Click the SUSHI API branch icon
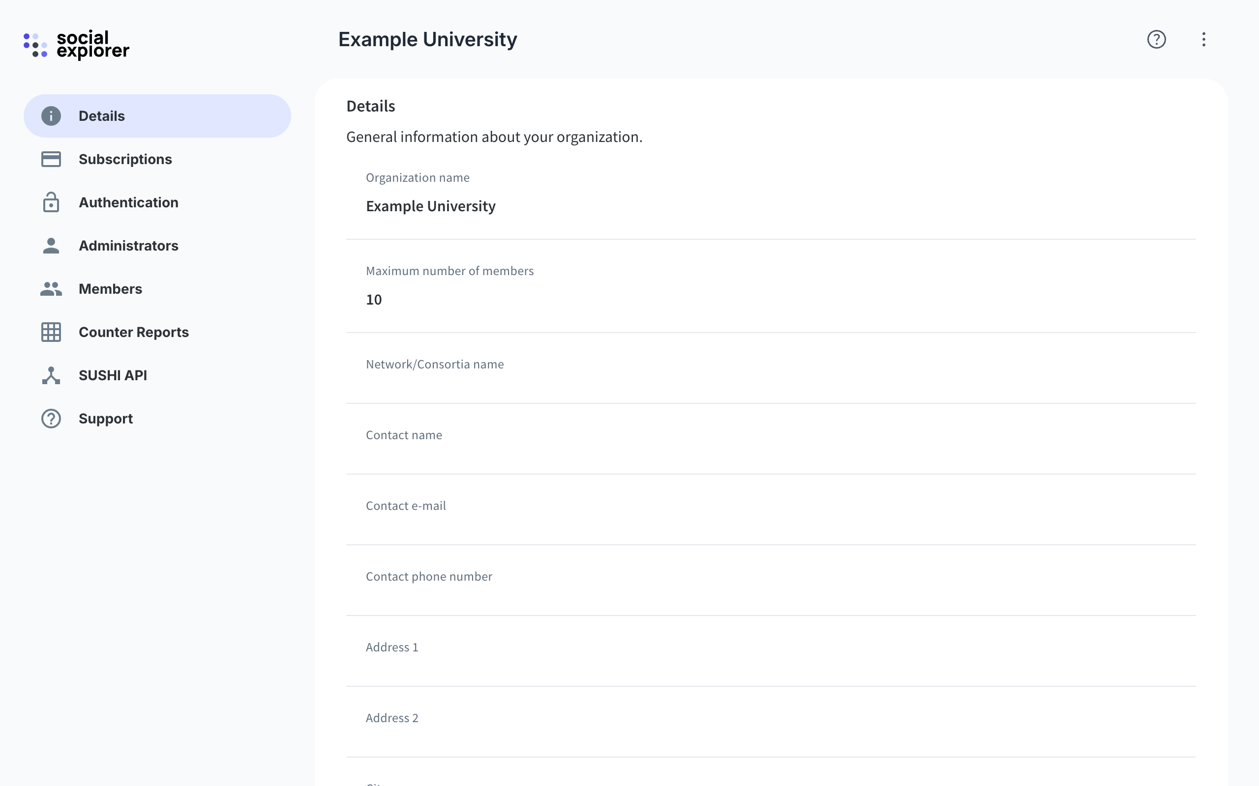This screenshot has width=1259, height=786. [51, 375]
